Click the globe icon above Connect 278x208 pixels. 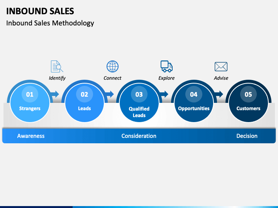(112, 66)
